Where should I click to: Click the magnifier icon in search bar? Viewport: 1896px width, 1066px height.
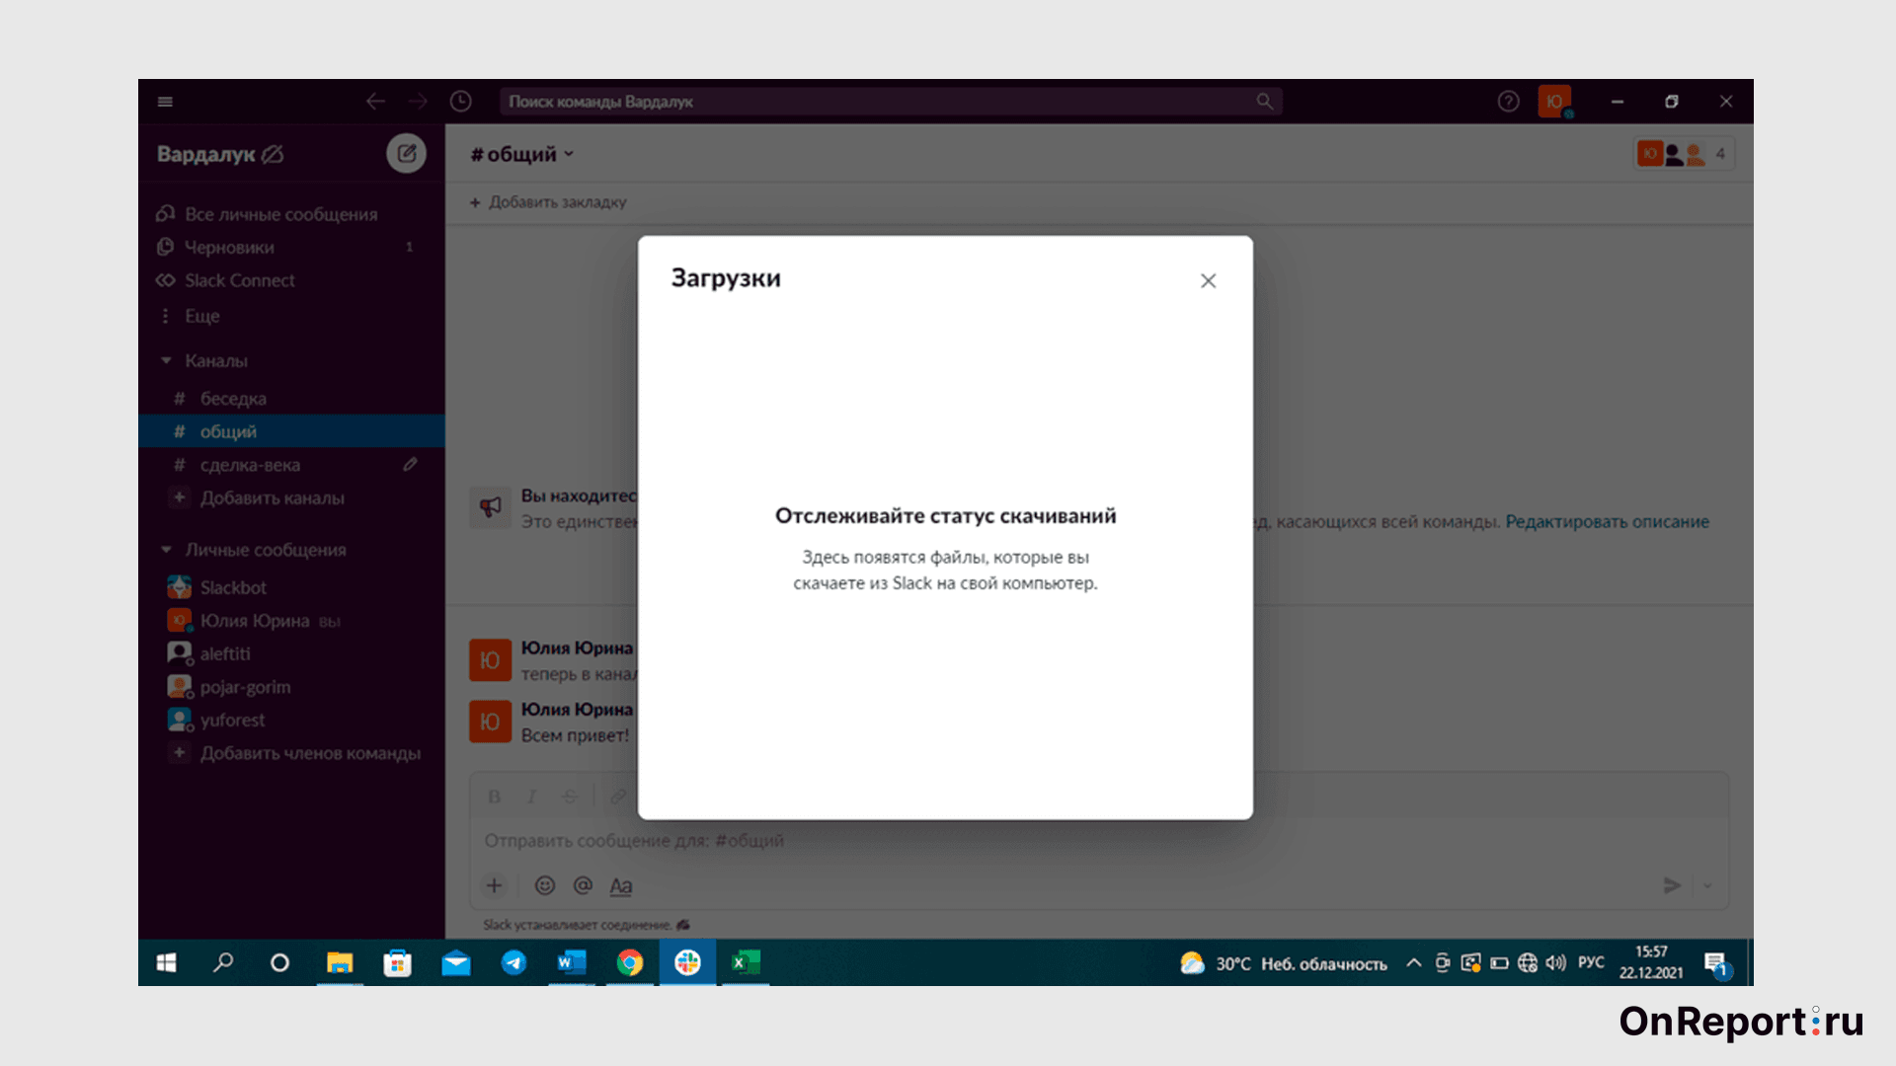[1264, 102]
